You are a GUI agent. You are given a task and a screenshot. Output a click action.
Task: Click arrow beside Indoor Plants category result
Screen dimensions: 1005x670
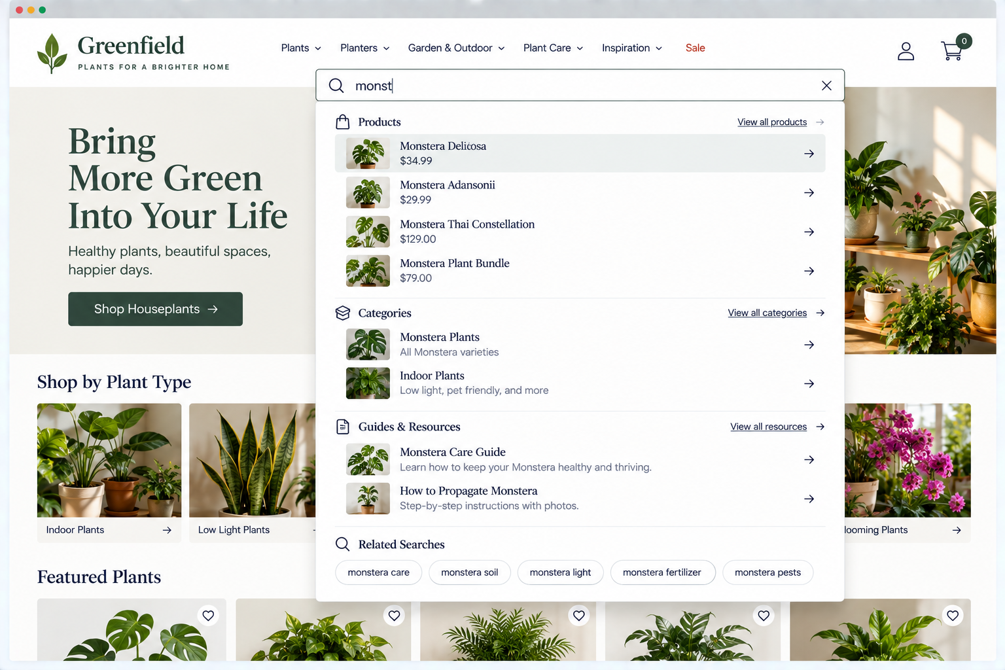(x=809, y=383)
